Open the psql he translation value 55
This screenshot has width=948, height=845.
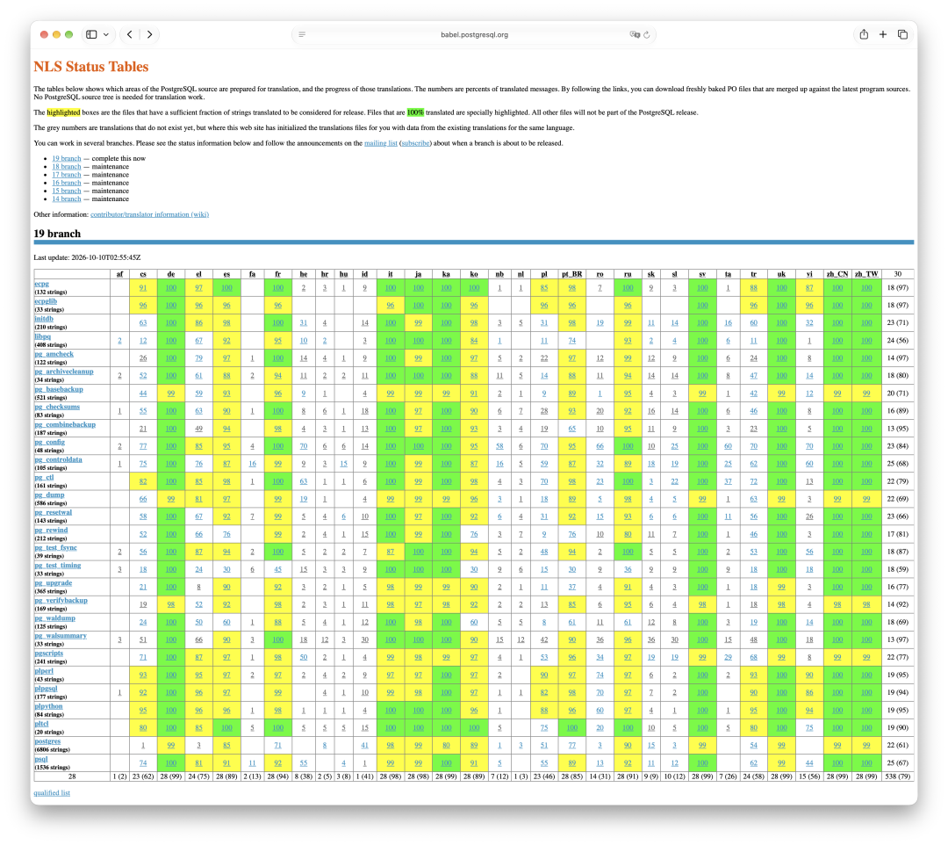[x=304, y=763]
